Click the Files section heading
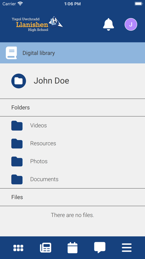 17,197
